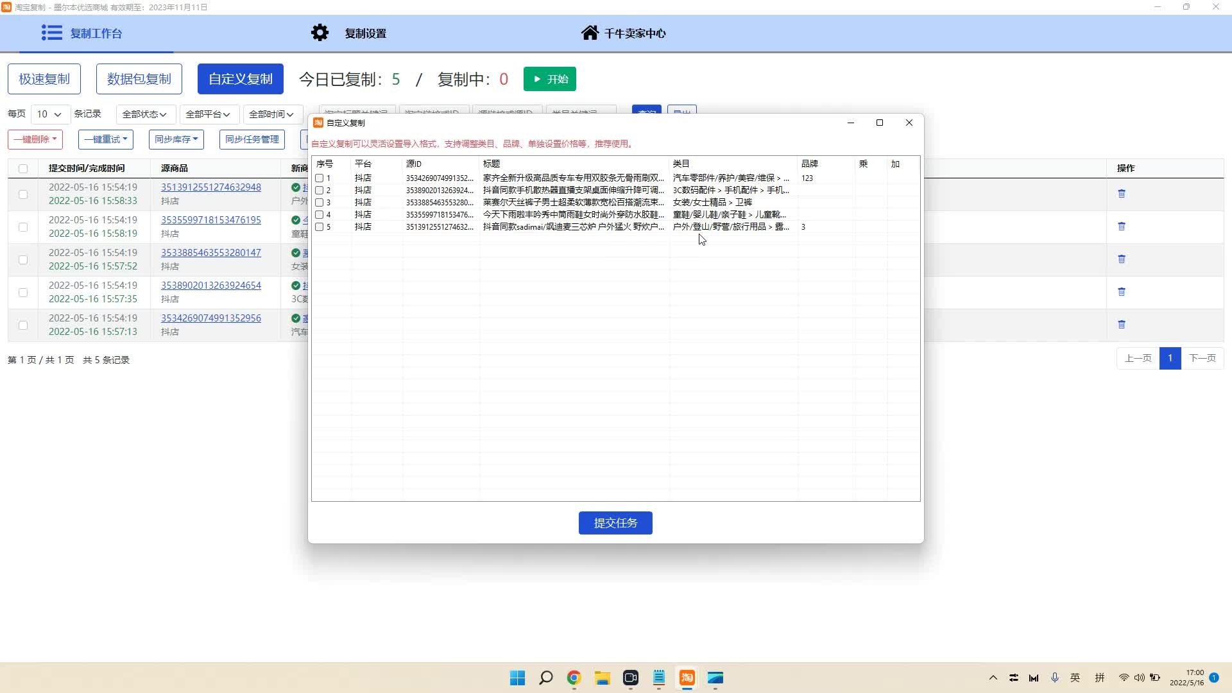Select the 极速复制 mode

pyautogui.click(x=44, y=79)
